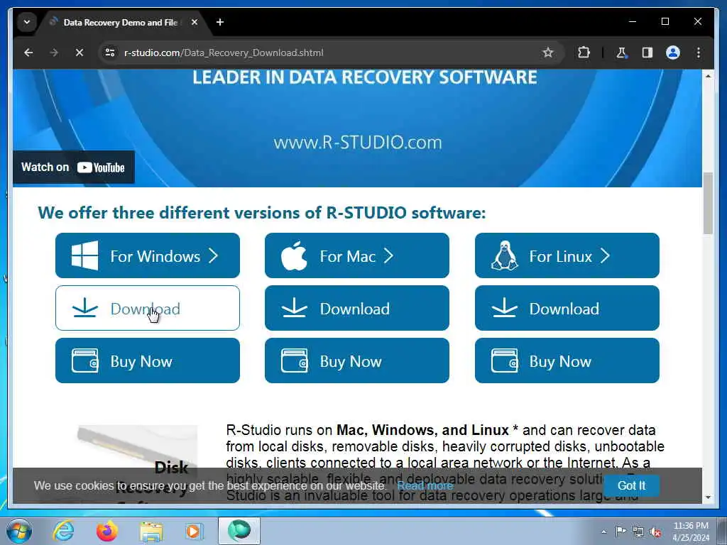Click Download under For Windows

pos(148,308)
